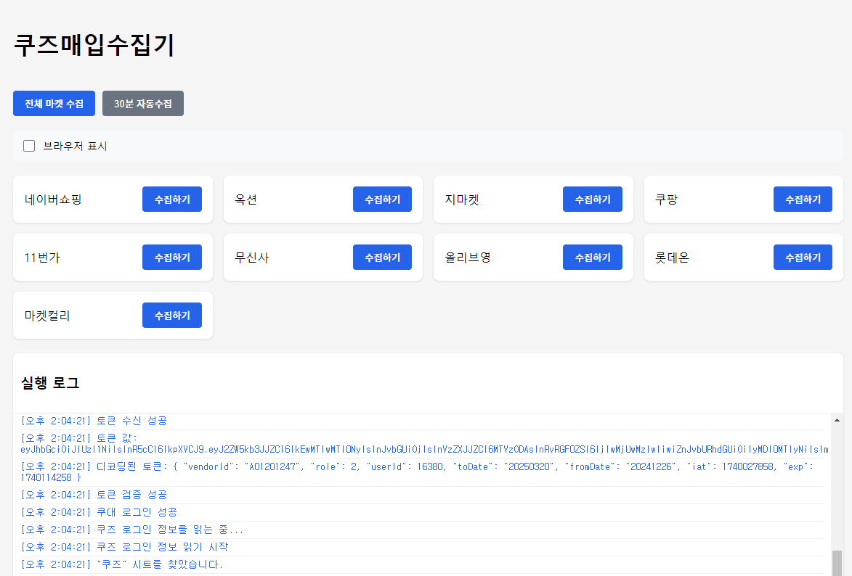Run 수집하기 for 쿠팡
This screenshot has height=576, width=852.
(x=803, y=199)
